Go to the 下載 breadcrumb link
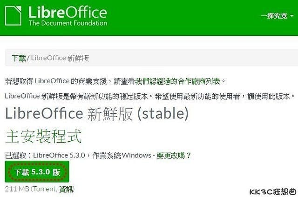 point(19,58)
